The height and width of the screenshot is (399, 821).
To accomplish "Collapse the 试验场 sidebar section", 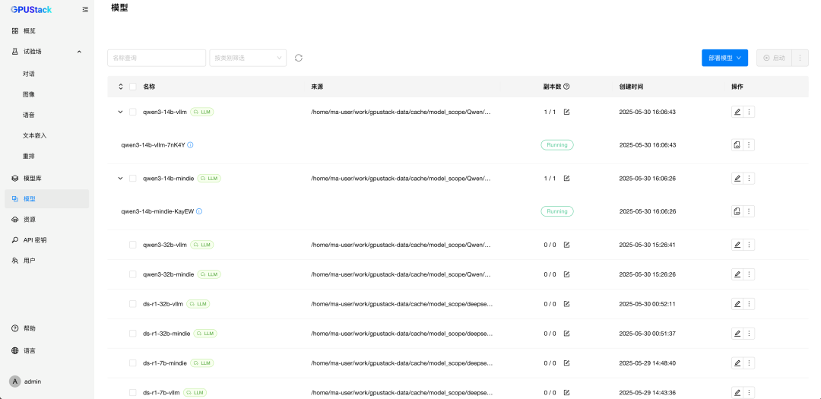I will click(79, 52).
